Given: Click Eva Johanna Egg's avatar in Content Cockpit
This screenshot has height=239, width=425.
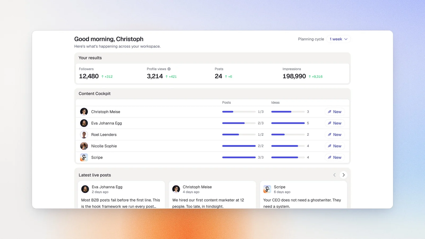Looking at the screenshot, I should (x=84, y=123).
